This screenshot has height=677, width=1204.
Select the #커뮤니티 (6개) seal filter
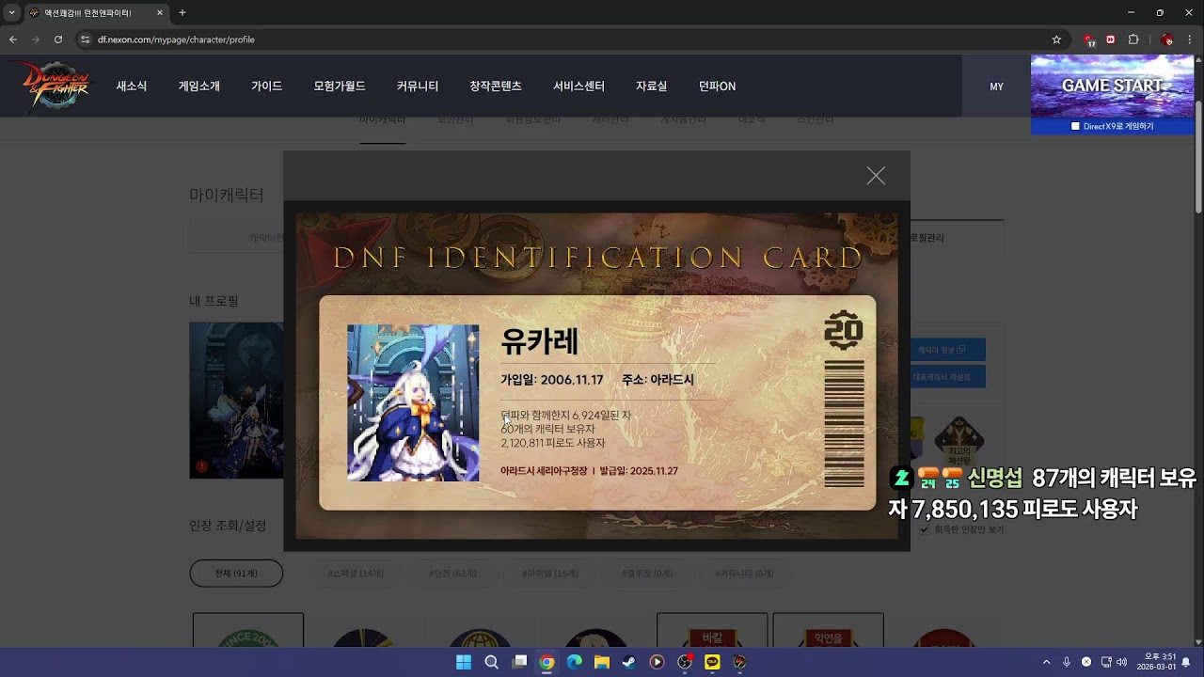(x=744, y=573)
